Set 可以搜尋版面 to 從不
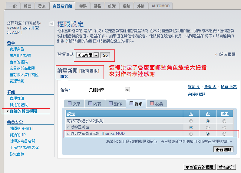The height and width of the screenshot is (173, 241). 224,127
